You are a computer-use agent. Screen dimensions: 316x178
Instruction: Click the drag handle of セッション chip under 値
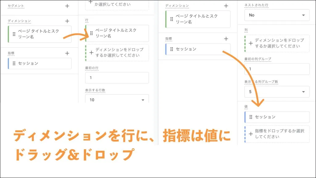point(251,117)
